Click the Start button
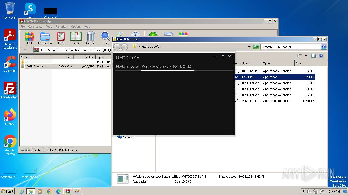348x195 pixels. coord(8,191)
